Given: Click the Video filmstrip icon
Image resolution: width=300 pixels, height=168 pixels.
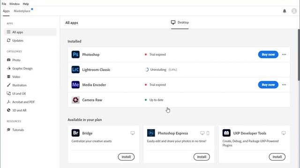Looking at the screenshot, I should click(8, 77).
